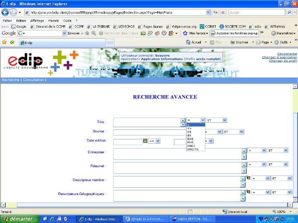The image size is (298, 223).
Task: Click the empty new tab button
Action: click(x=110, y=43)
